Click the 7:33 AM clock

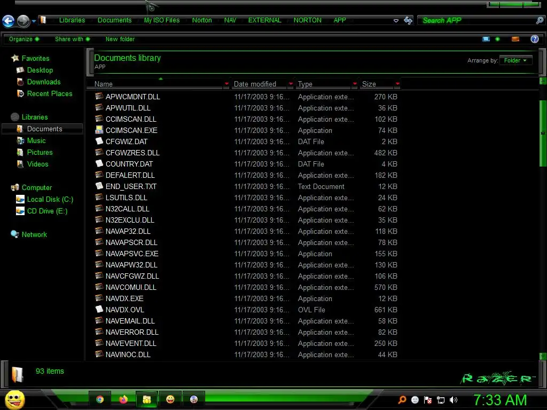tap(500, 400)
